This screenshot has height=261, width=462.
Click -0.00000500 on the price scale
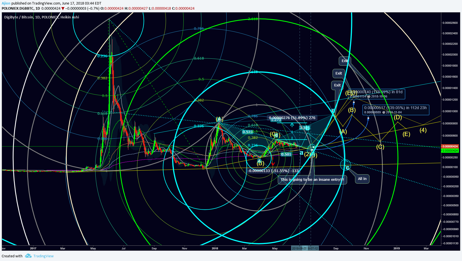click(450, 205)
